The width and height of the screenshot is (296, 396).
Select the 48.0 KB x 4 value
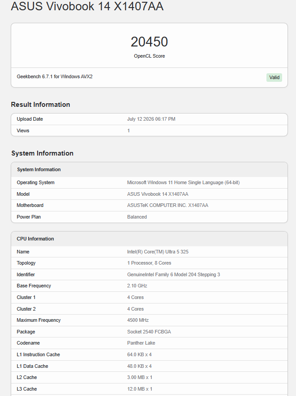[139, 366]
